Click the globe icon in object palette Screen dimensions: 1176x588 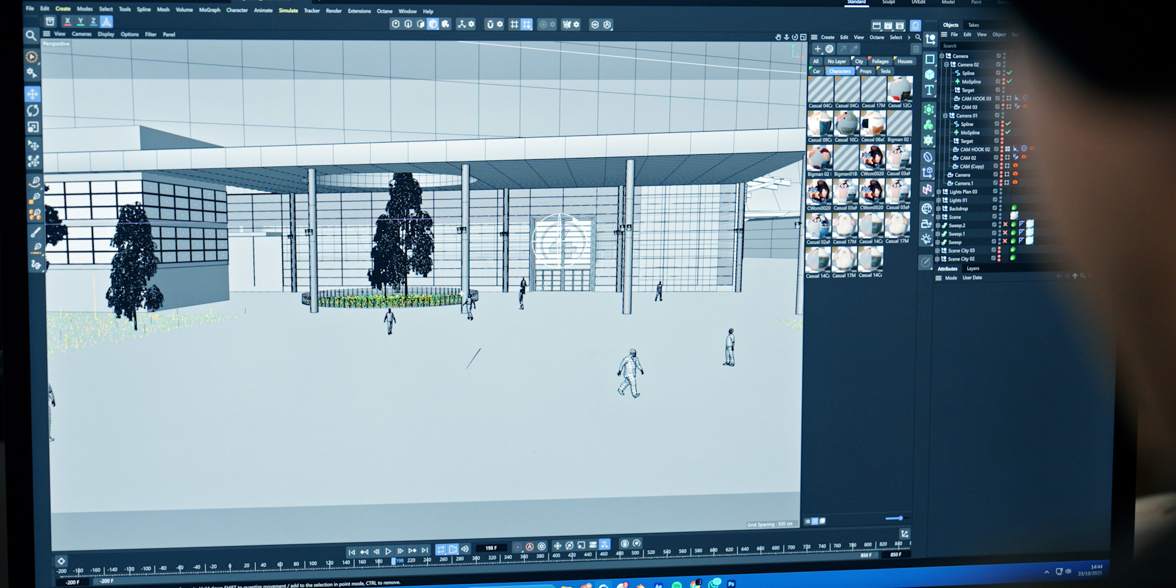click(x=927, y=209)
